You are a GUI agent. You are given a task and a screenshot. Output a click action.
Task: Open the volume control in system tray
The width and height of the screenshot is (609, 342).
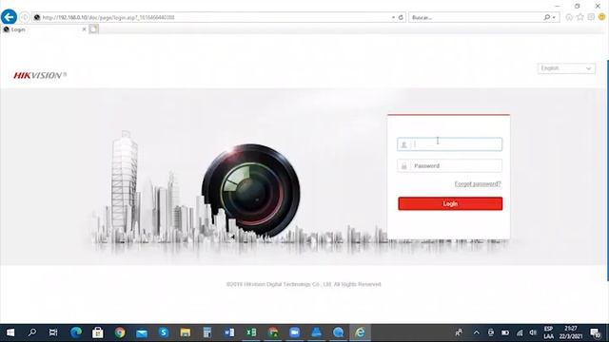click(533, 332)
